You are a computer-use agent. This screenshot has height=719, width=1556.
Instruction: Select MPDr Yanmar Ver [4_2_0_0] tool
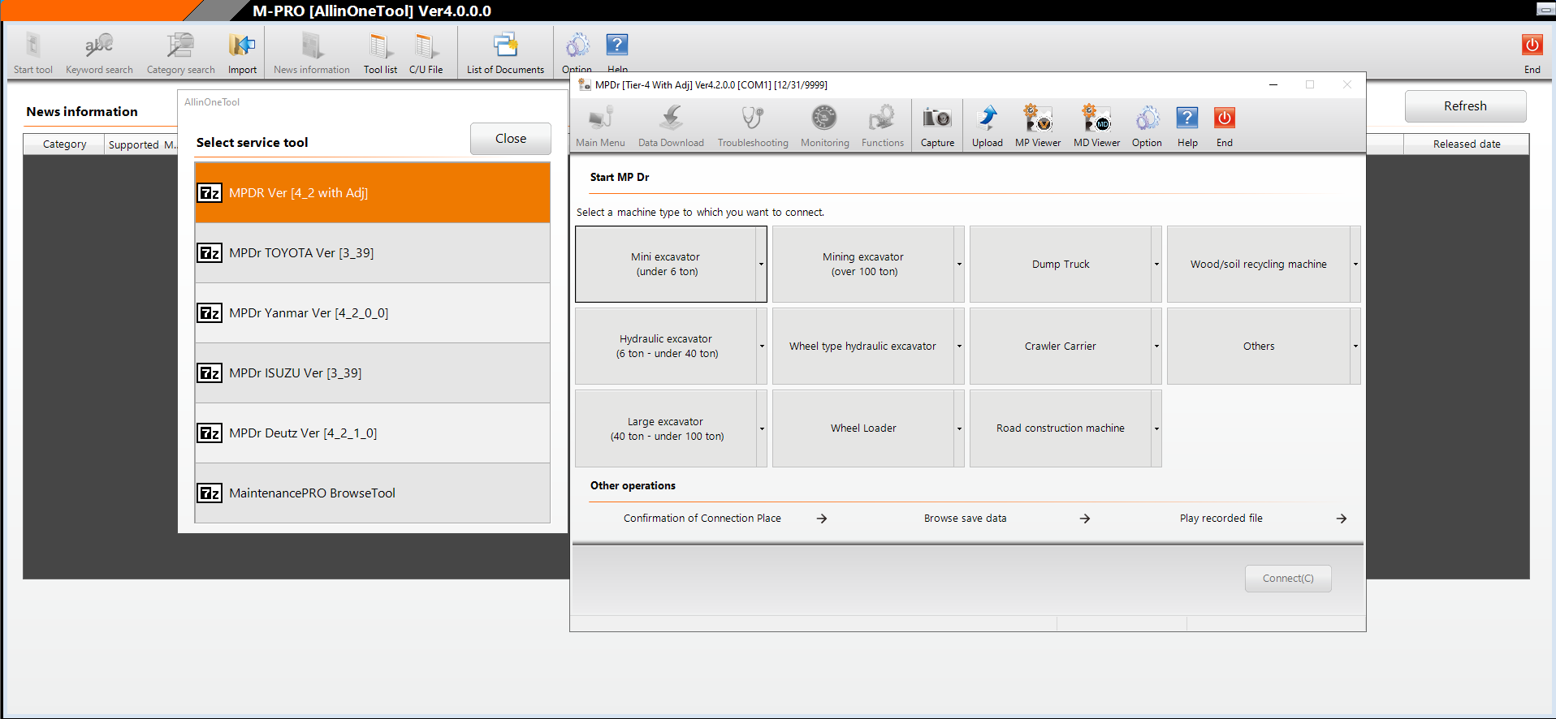(x=373, y=313)
